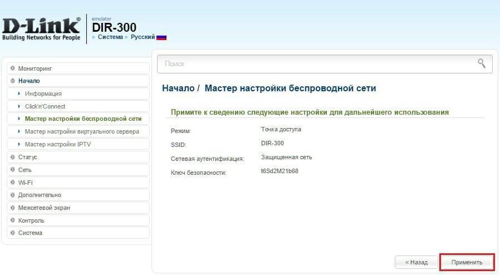Click the Начало breadcrumb link
The width and height of the screenshot is (500, 275).
(x=178, y=89)
